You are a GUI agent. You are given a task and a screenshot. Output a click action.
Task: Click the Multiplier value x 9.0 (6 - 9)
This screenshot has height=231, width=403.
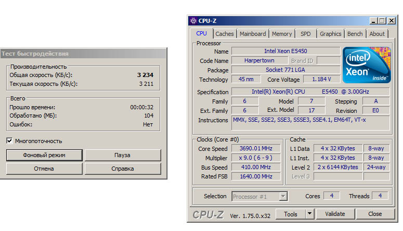[x=256, y=158]
